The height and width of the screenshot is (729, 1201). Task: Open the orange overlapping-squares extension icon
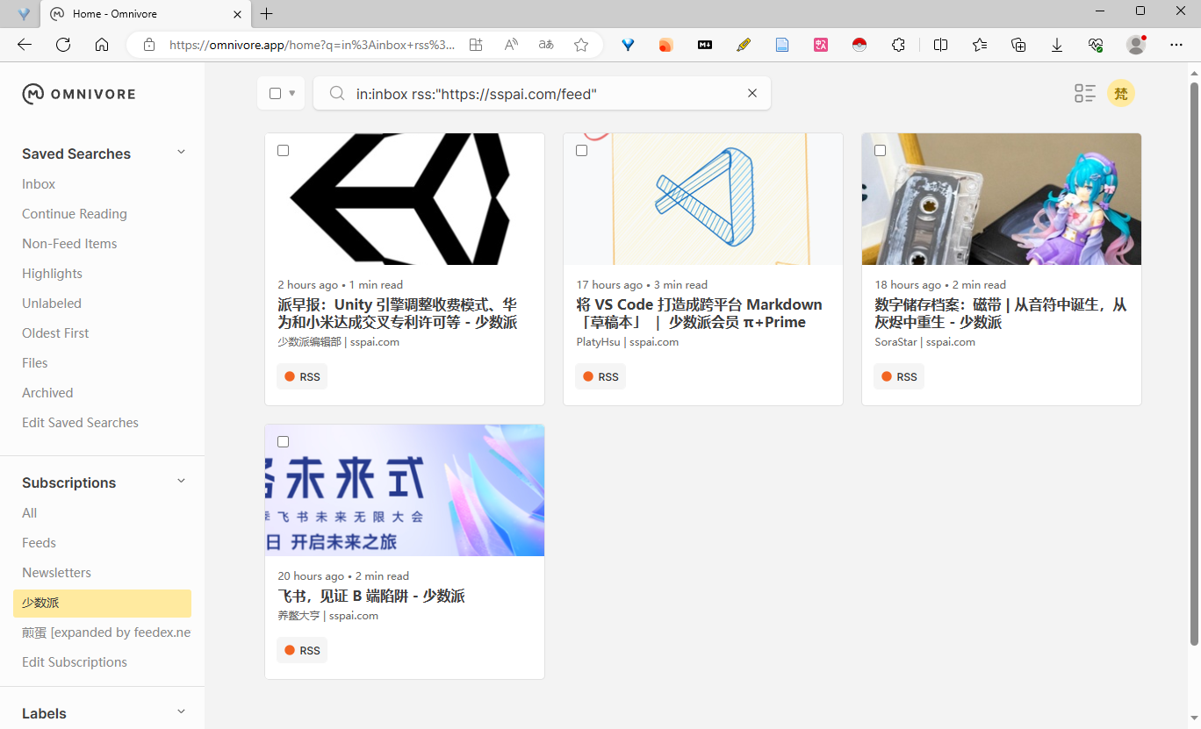[665, 45]
